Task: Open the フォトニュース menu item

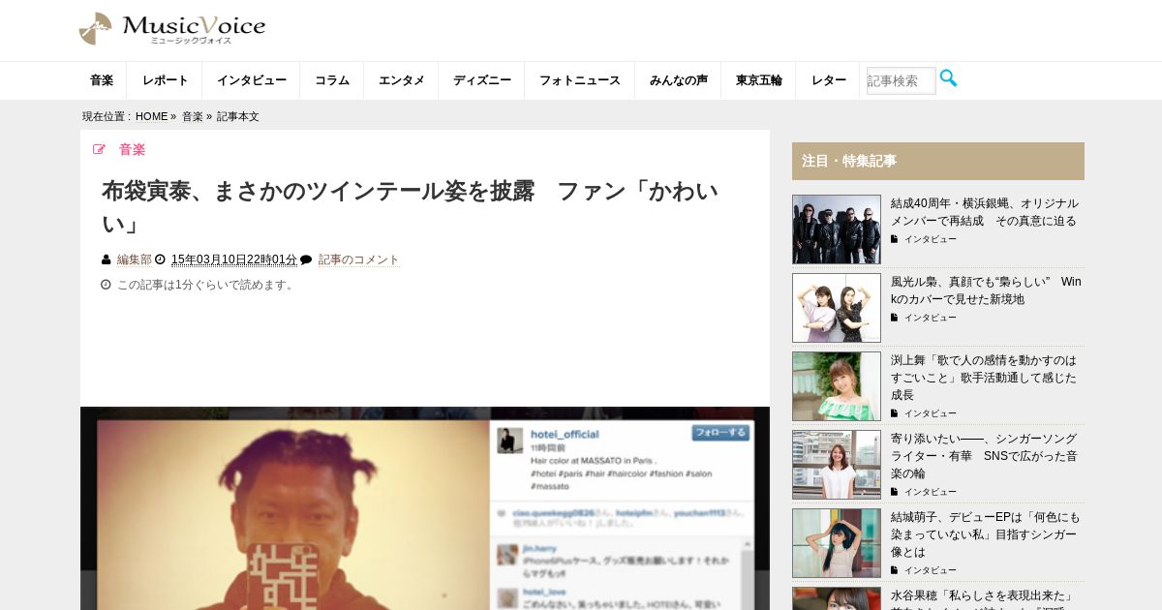Action: click(580, 80)
